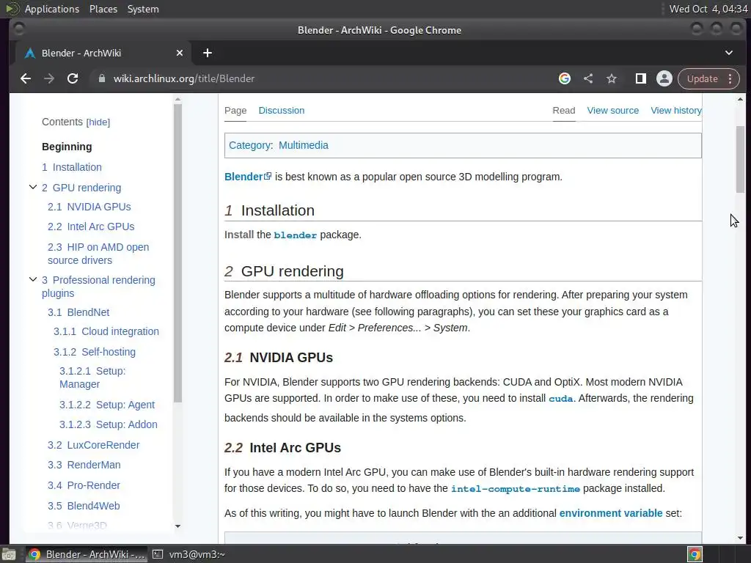
Task: Hide the Contents sidebar
Action: click(98, 122)
